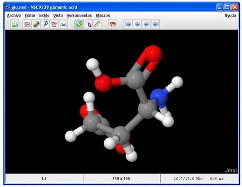Click the print icon in toolbar

click(x=63, y=25)
